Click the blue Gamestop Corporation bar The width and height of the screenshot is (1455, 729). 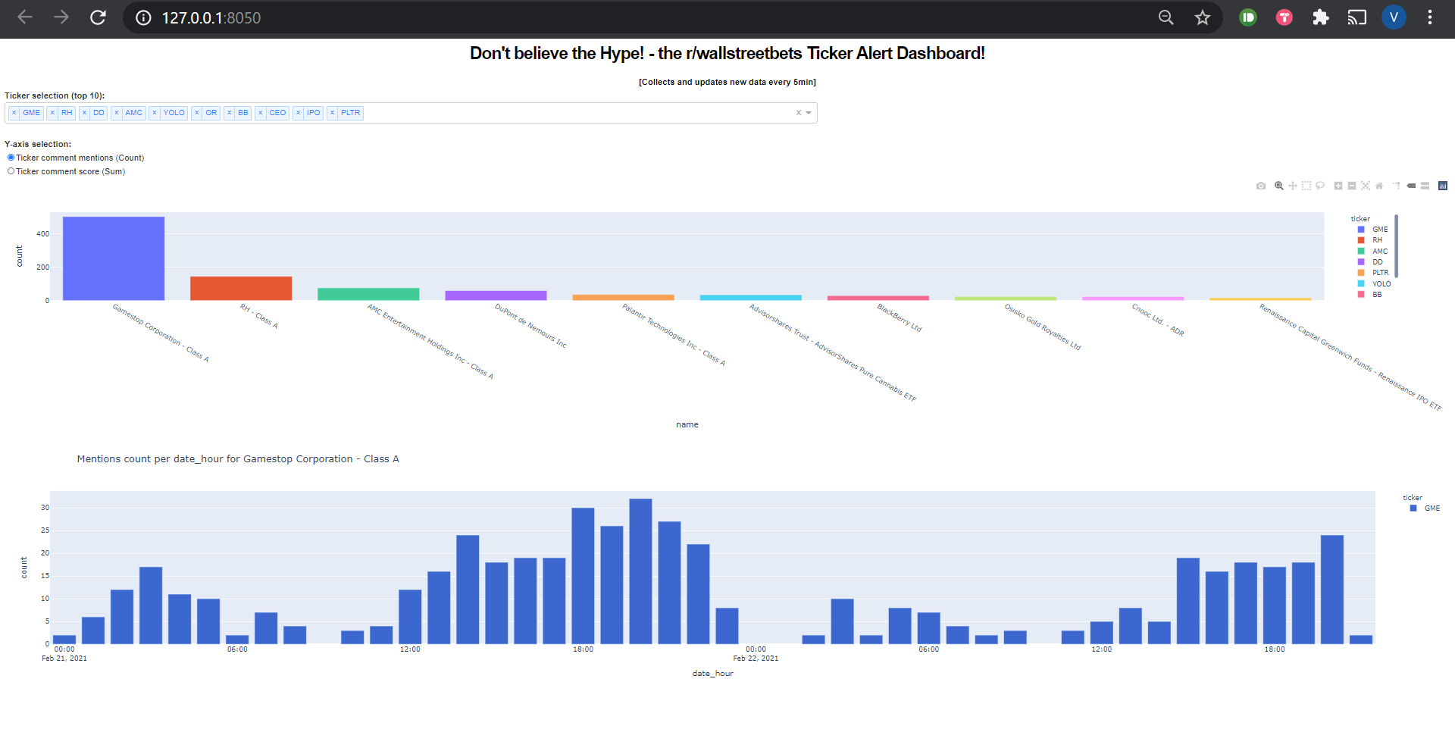[x=114, y=258]
